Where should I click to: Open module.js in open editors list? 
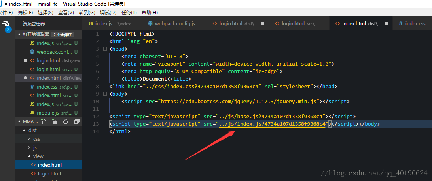49,113
